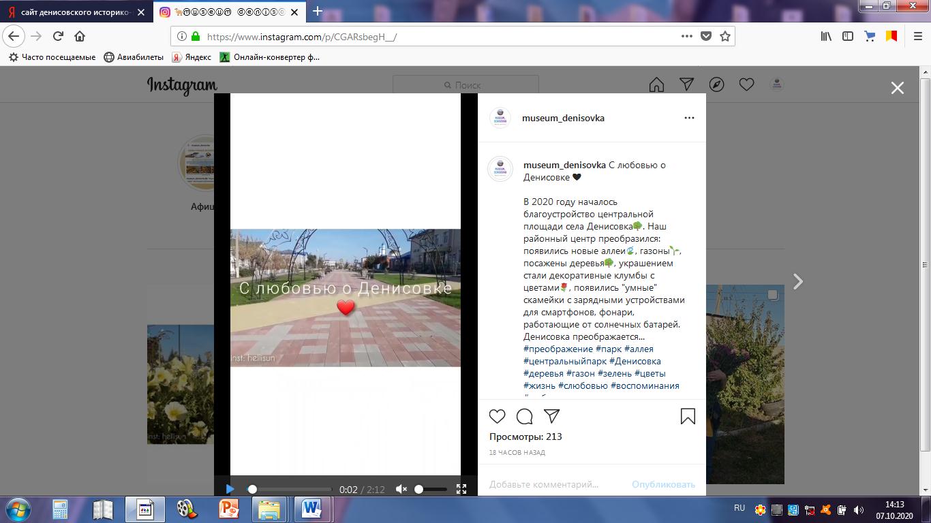Click the add comment field
931x523 pixels.
click(x=544, y=484)
